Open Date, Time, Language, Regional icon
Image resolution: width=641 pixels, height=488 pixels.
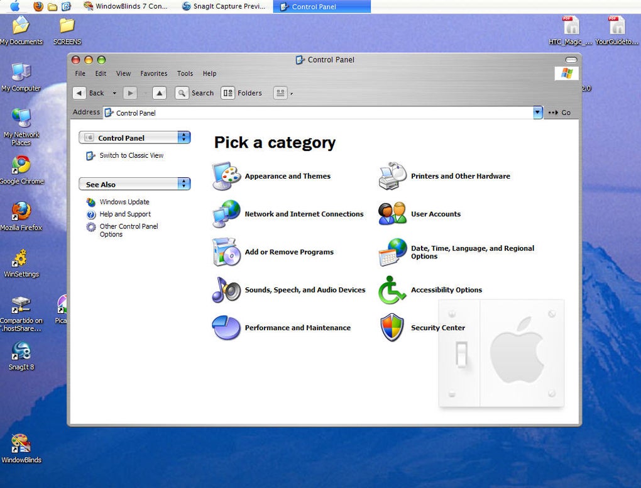(x=392, y=252)
